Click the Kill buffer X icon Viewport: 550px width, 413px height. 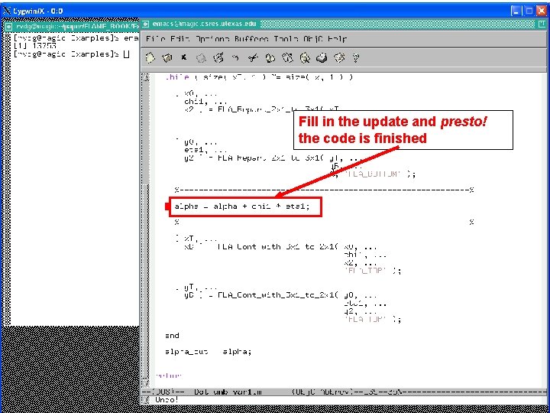(183, 57)
